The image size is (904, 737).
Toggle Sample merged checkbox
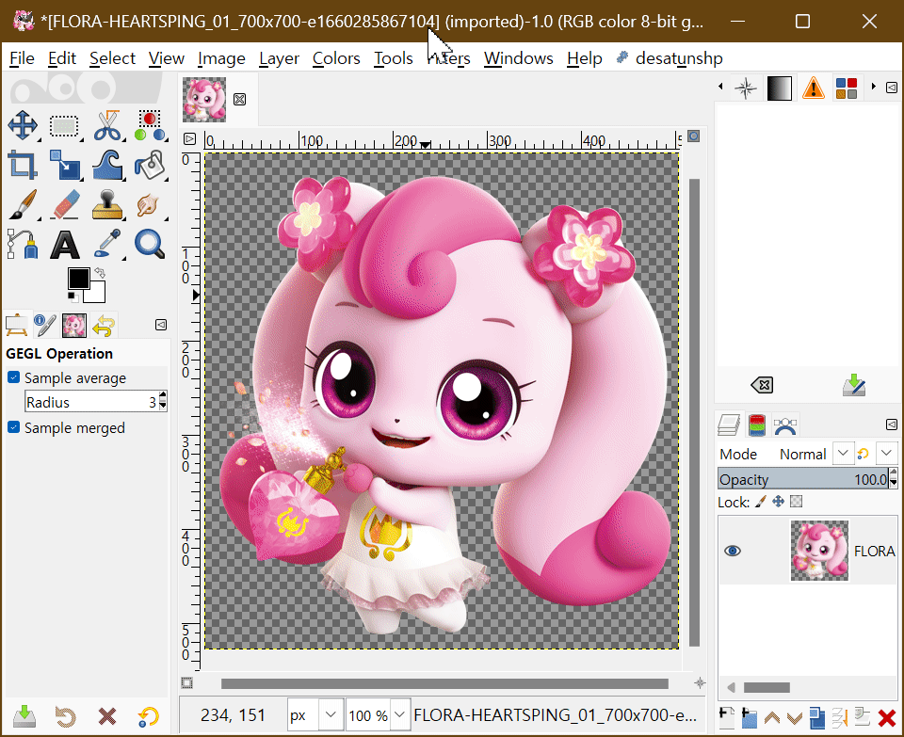(x=13, y=427)
